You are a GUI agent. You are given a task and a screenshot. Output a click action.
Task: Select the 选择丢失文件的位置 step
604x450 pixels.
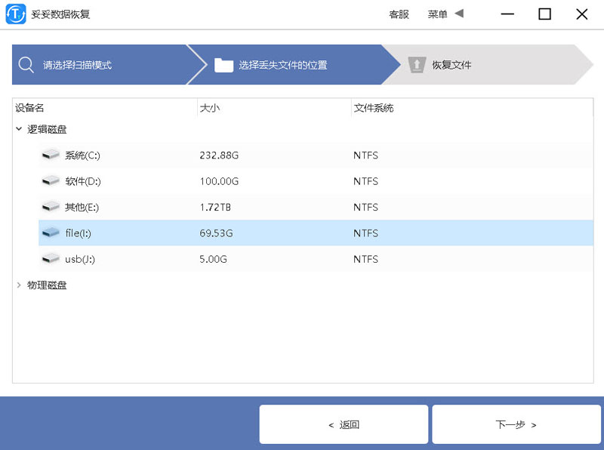coord(294,65)
